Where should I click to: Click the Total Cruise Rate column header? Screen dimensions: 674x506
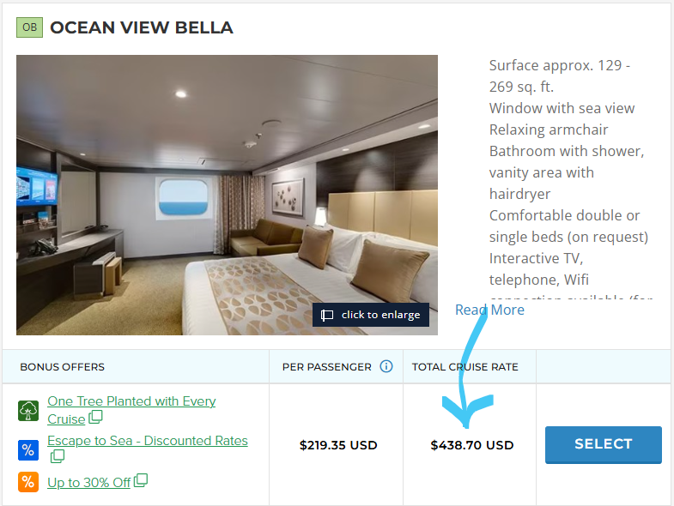[465, 367]
